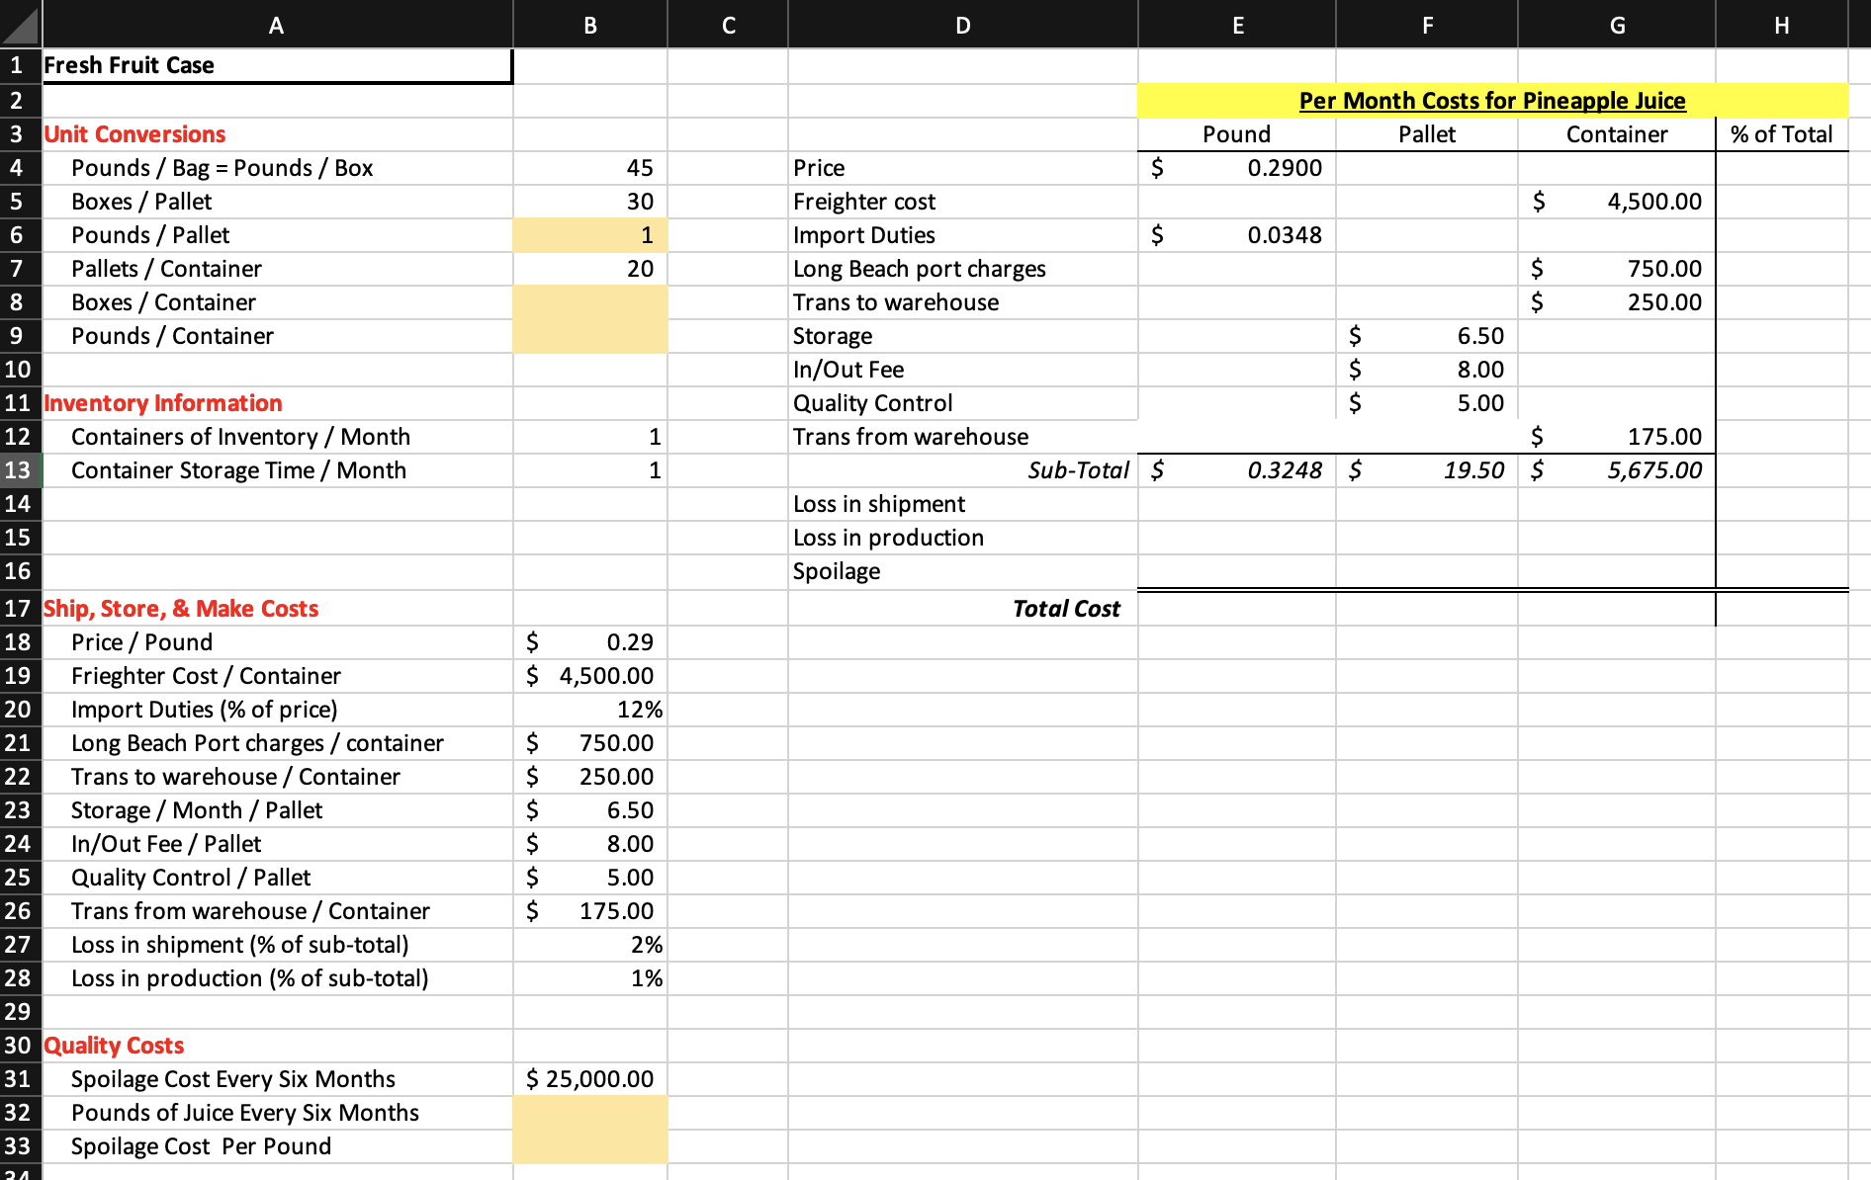This screenshot has height=1180, width=1871.
Task: Click Loss in production 1% cell
Action: click(590, 978)
